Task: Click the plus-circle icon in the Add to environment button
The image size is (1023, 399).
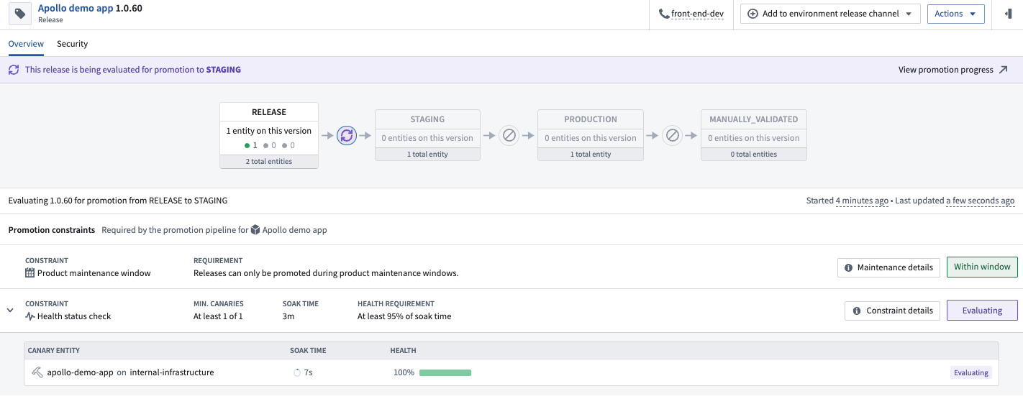Action: point(753,14)
